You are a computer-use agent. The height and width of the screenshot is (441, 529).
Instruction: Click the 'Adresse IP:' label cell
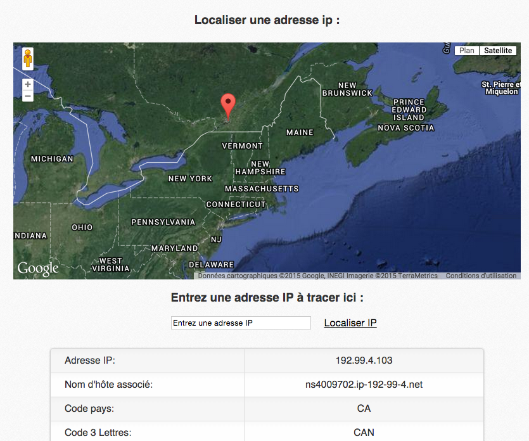point(147,361)
